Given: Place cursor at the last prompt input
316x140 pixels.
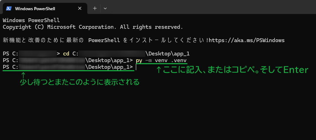Looking at the screenshot, I should click(137, 67).
